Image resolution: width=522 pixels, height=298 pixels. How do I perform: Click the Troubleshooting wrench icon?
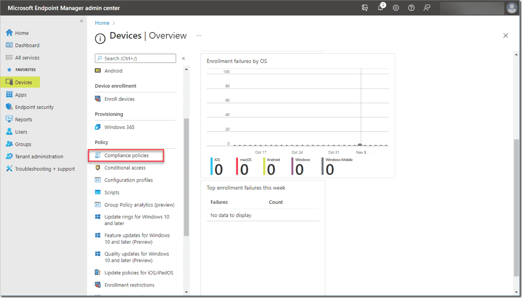9,169
